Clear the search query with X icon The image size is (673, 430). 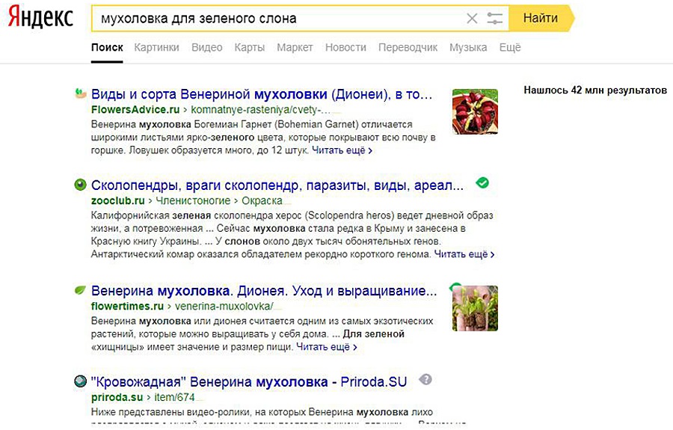[472, 19]
